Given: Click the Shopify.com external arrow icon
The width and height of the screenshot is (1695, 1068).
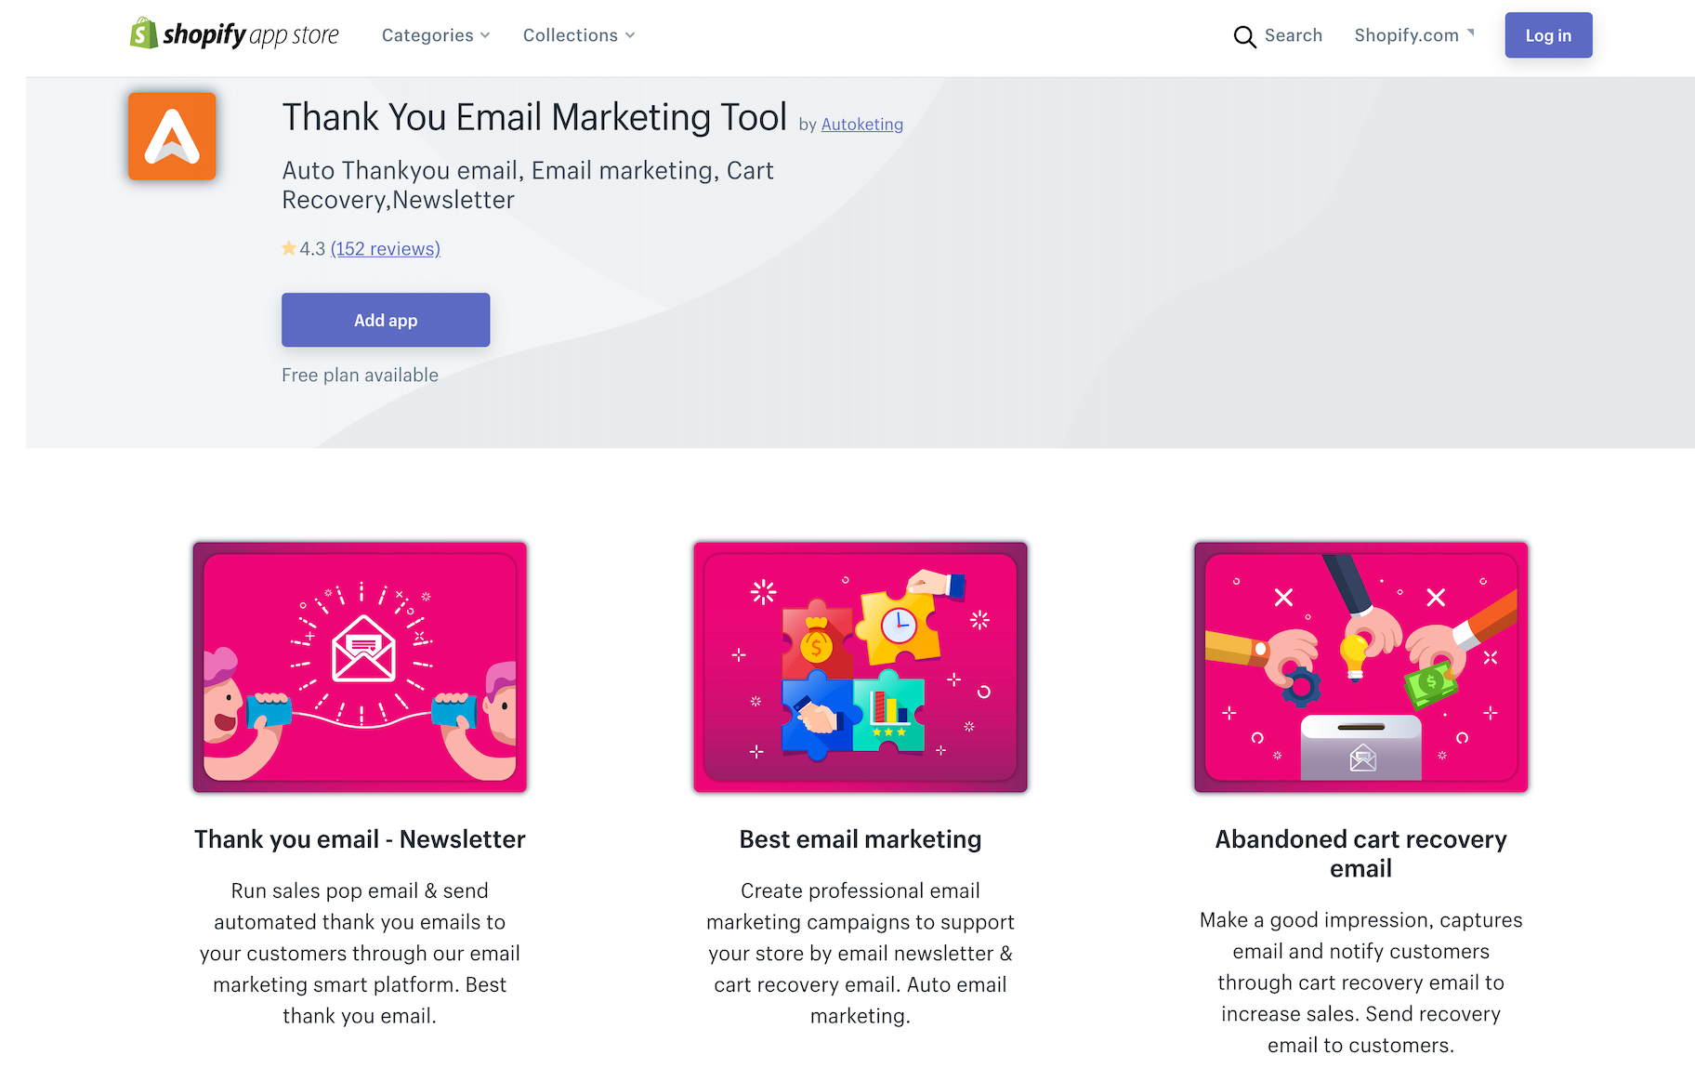Looking at the screenshot, I should point(1471,33).
